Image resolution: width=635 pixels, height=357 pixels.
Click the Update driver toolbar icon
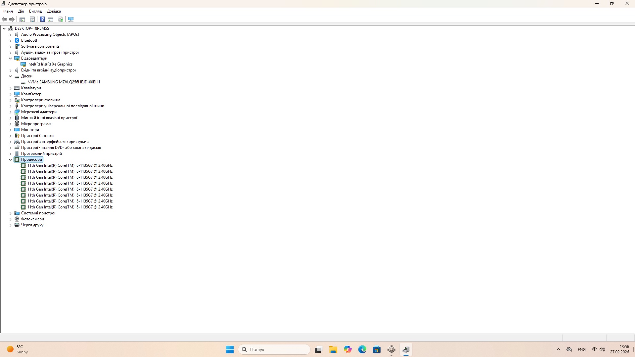[60, 20]
